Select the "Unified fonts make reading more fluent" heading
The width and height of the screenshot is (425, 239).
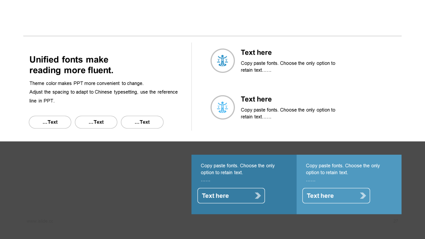(x=71, y=65)
